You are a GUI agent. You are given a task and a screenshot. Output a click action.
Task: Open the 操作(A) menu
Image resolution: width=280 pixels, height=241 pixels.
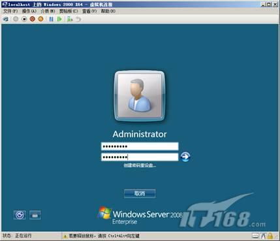[x=29, y=11]
